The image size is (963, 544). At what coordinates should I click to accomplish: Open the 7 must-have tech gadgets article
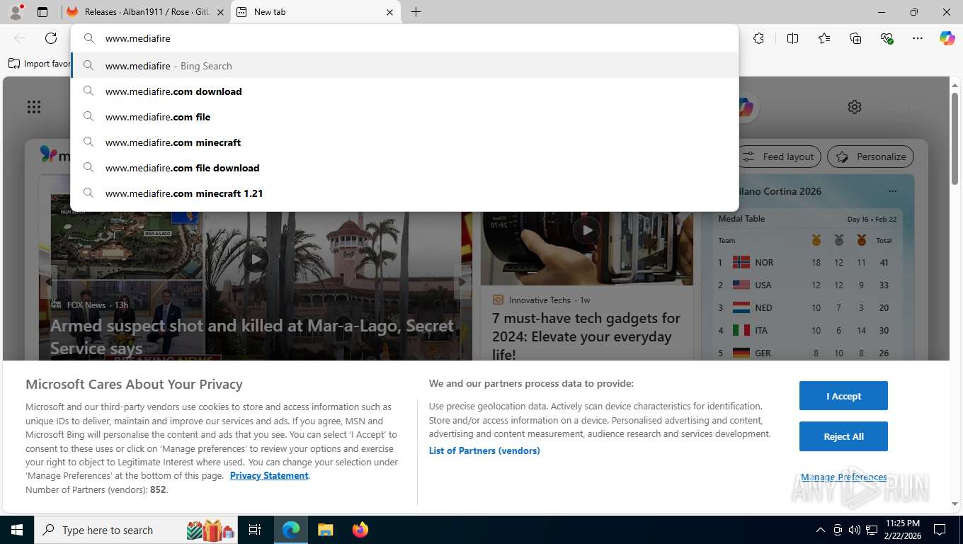tap(586, 336)
